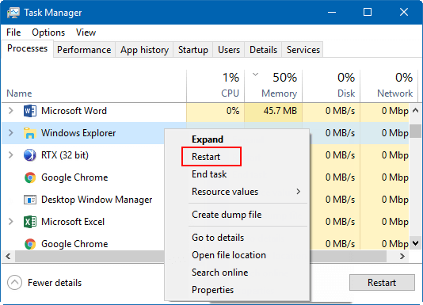Expand the Microsoft Excel process group

[11, 222]
